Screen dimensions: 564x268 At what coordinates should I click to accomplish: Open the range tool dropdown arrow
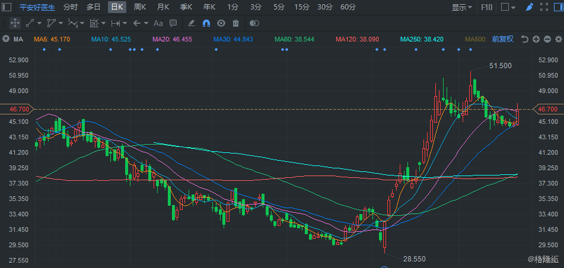(x=125, y=23)
